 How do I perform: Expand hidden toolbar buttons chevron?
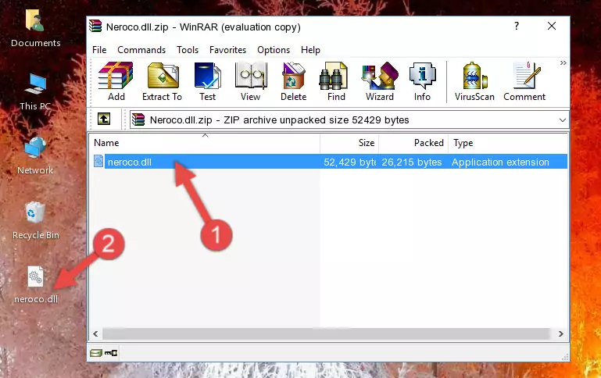563,62
